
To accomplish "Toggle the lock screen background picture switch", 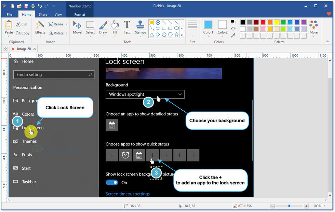I will [x=112, y=183].
